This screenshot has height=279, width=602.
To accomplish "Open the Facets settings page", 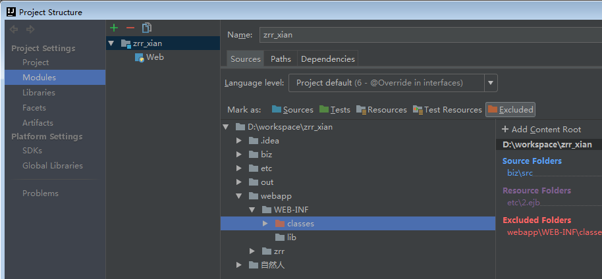I will (34, 108).
